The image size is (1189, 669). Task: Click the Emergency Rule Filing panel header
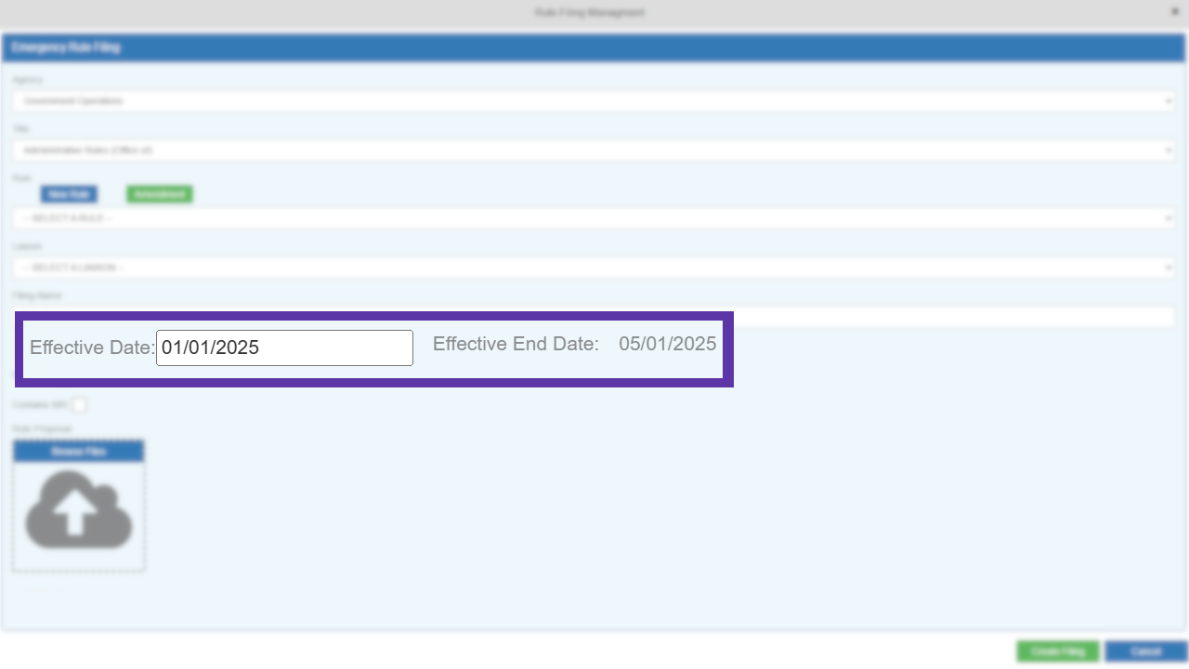pos(593,47)
